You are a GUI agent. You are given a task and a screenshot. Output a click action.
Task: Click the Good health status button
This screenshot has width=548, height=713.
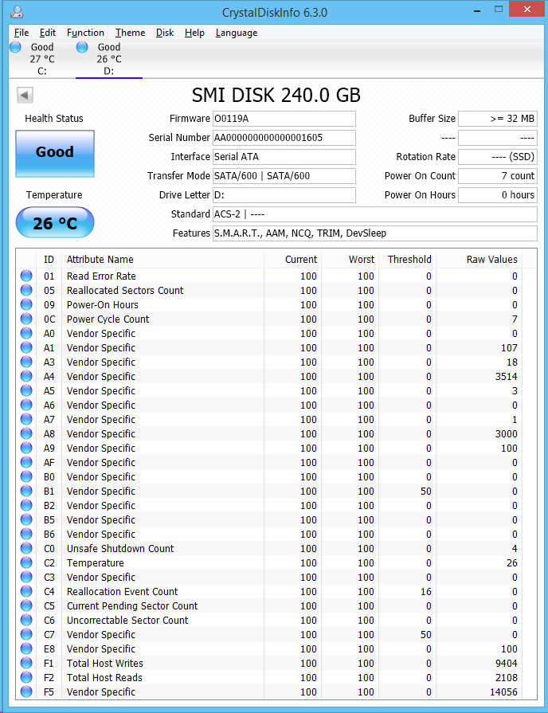coord(55,153)
